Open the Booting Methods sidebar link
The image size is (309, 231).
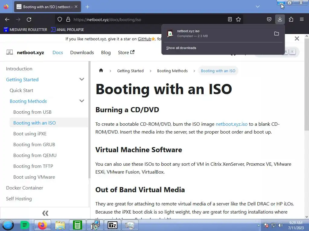(28, 101)
